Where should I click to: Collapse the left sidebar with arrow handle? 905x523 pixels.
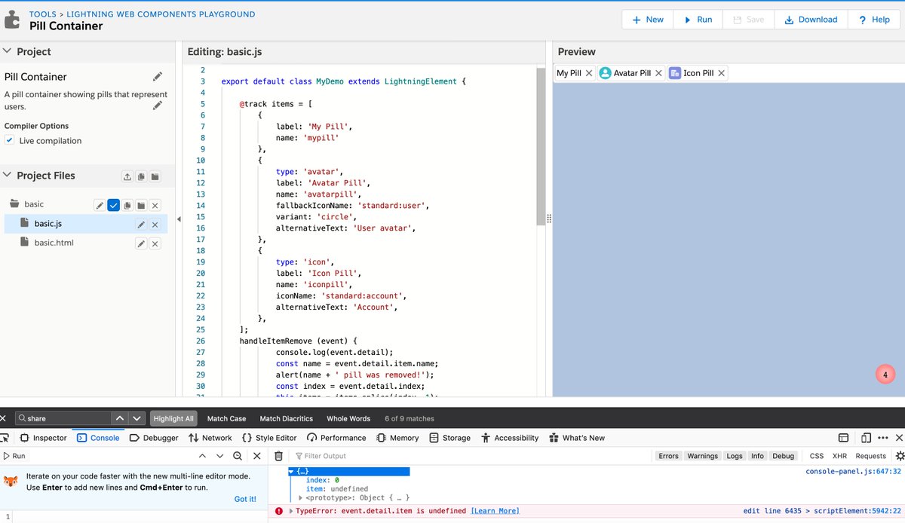point(179,219)
